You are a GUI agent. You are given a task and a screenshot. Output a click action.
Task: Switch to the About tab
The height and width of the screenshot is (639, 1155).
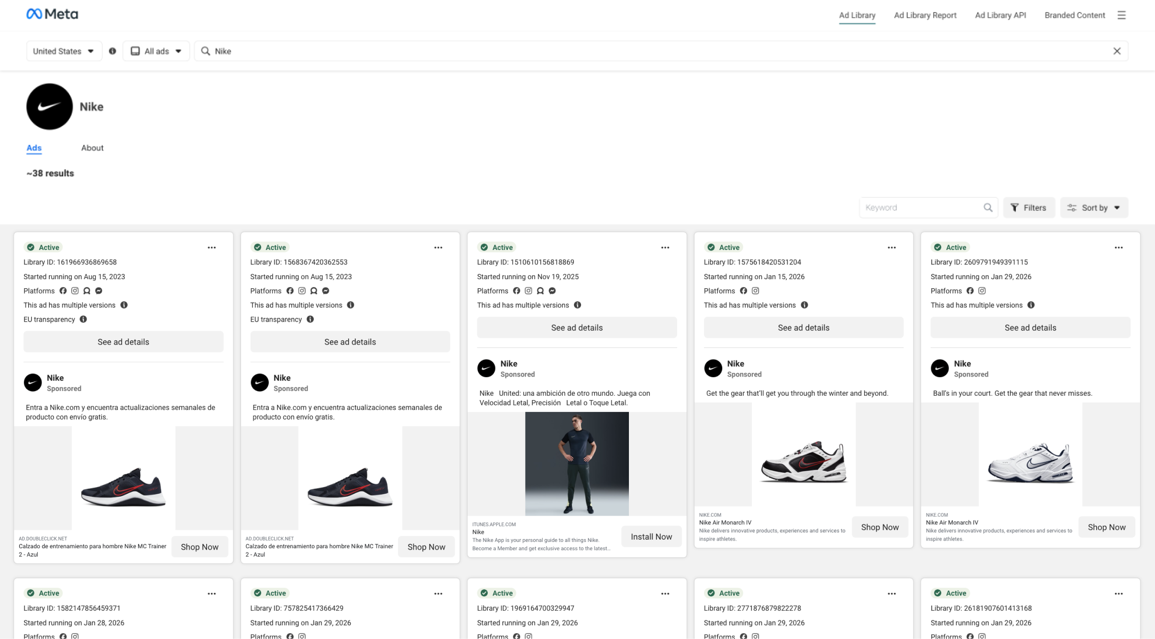click(x=92, y=148)
